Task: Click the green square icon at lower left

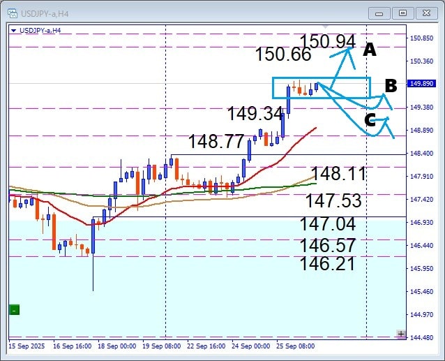Action: [x=14, y=309]
